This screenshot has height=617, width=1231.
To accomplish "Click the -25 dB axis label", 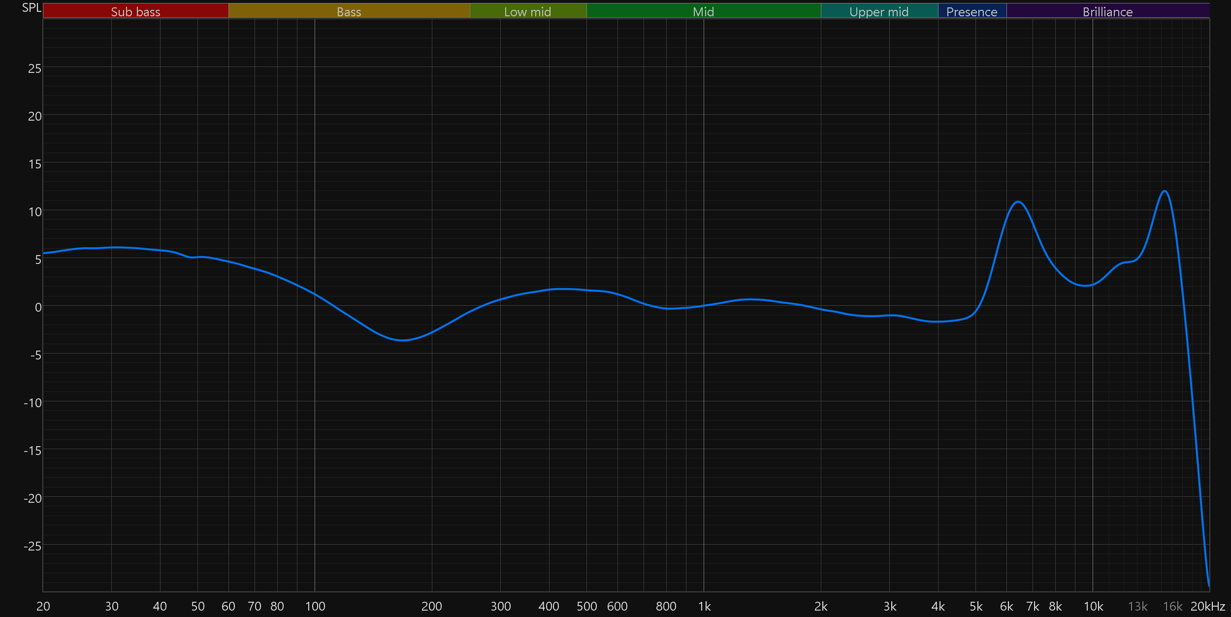I will [x=32, y=546].
